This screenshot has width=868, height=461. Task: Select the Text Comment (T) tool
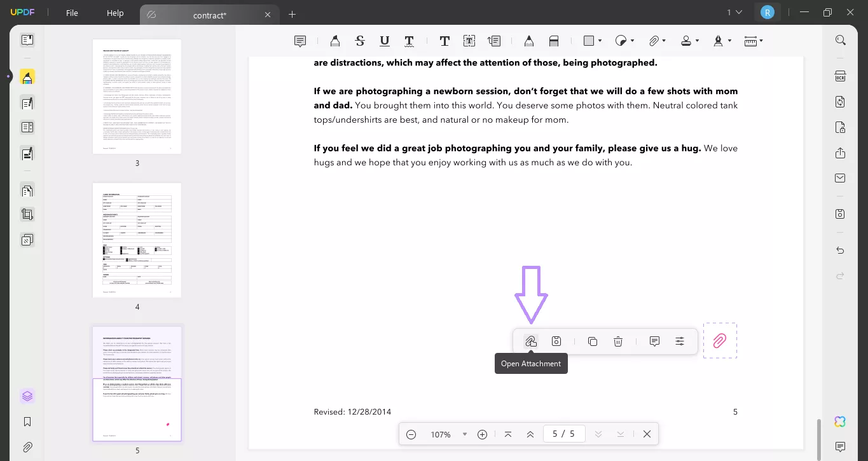tap(444, 41)
